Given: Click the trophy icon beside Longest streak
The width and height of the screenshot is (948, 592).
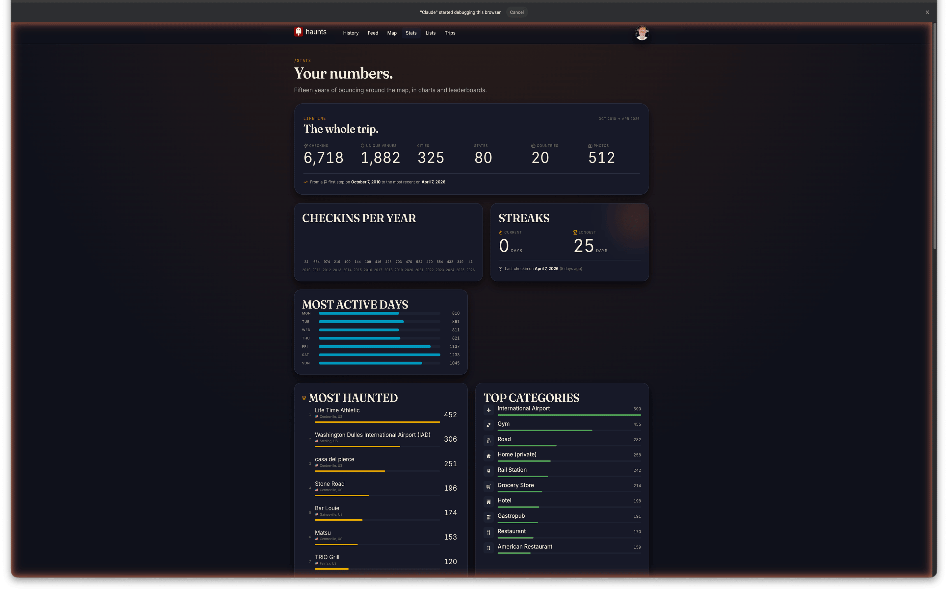Looking at the screenshot, I should [x=575, y=232].
